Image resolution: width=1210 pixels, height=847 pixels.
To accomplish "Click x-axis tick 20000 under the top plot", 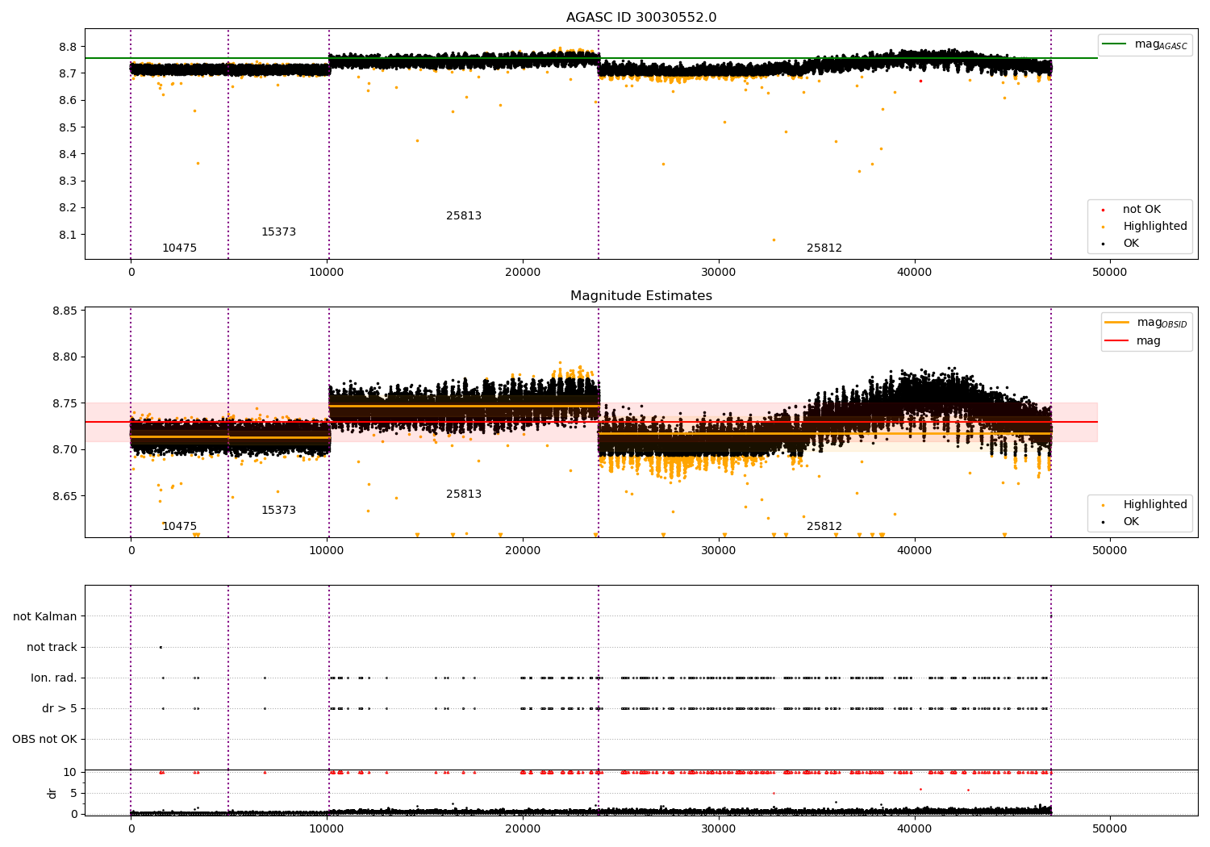I will tap(523, 273).
